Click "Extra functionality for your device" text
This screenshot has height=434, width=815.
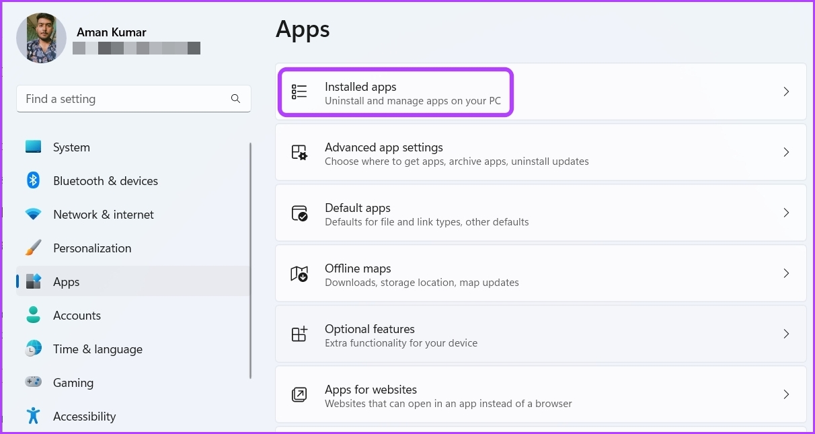point(401,343)
